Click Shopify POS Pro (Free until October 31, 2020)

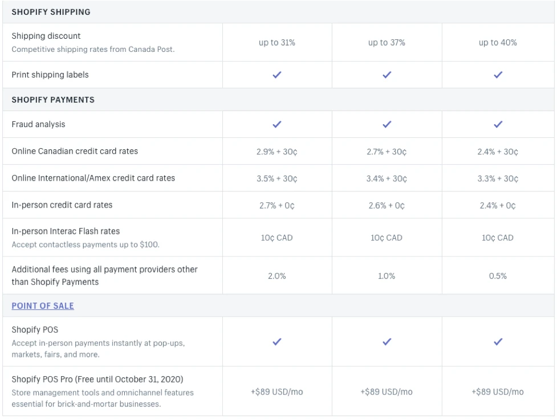[x=97, y=379]
